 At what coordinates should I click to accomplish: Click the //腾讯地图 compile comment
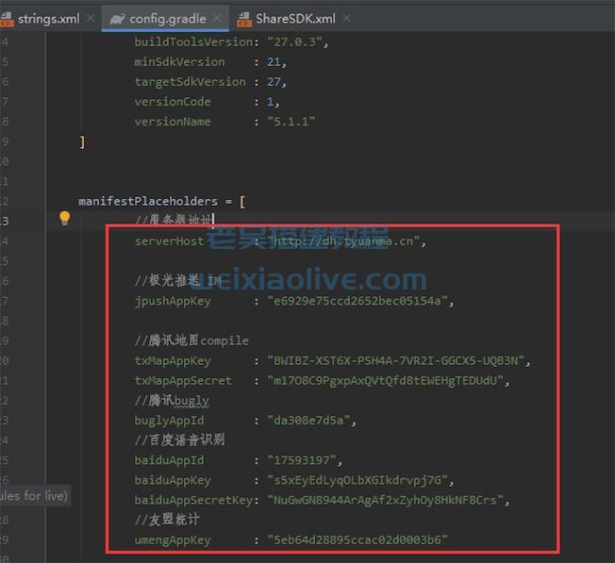(191, 340)
